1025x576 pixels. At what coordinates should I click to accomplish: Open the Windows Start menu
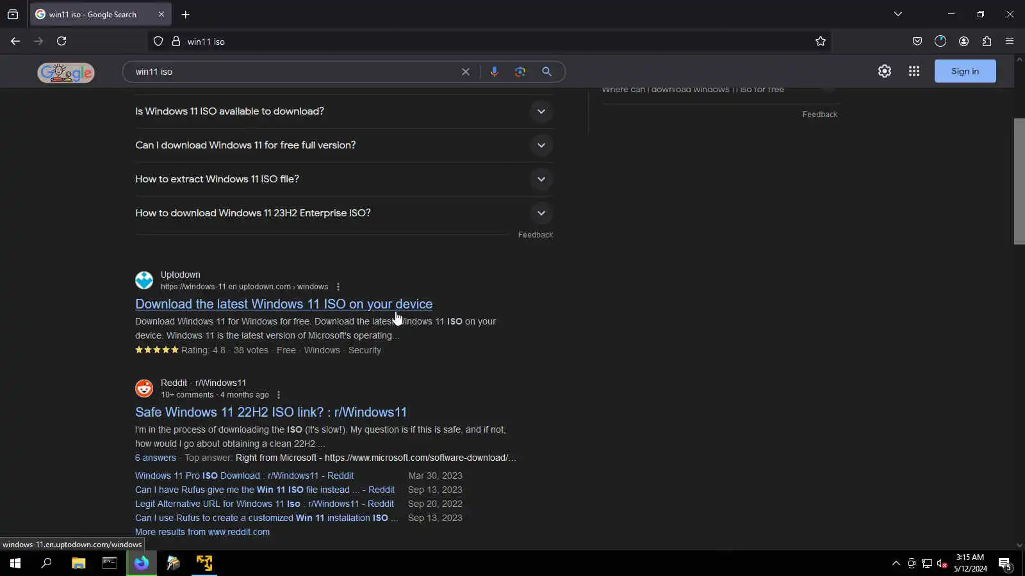click(15, 563)
